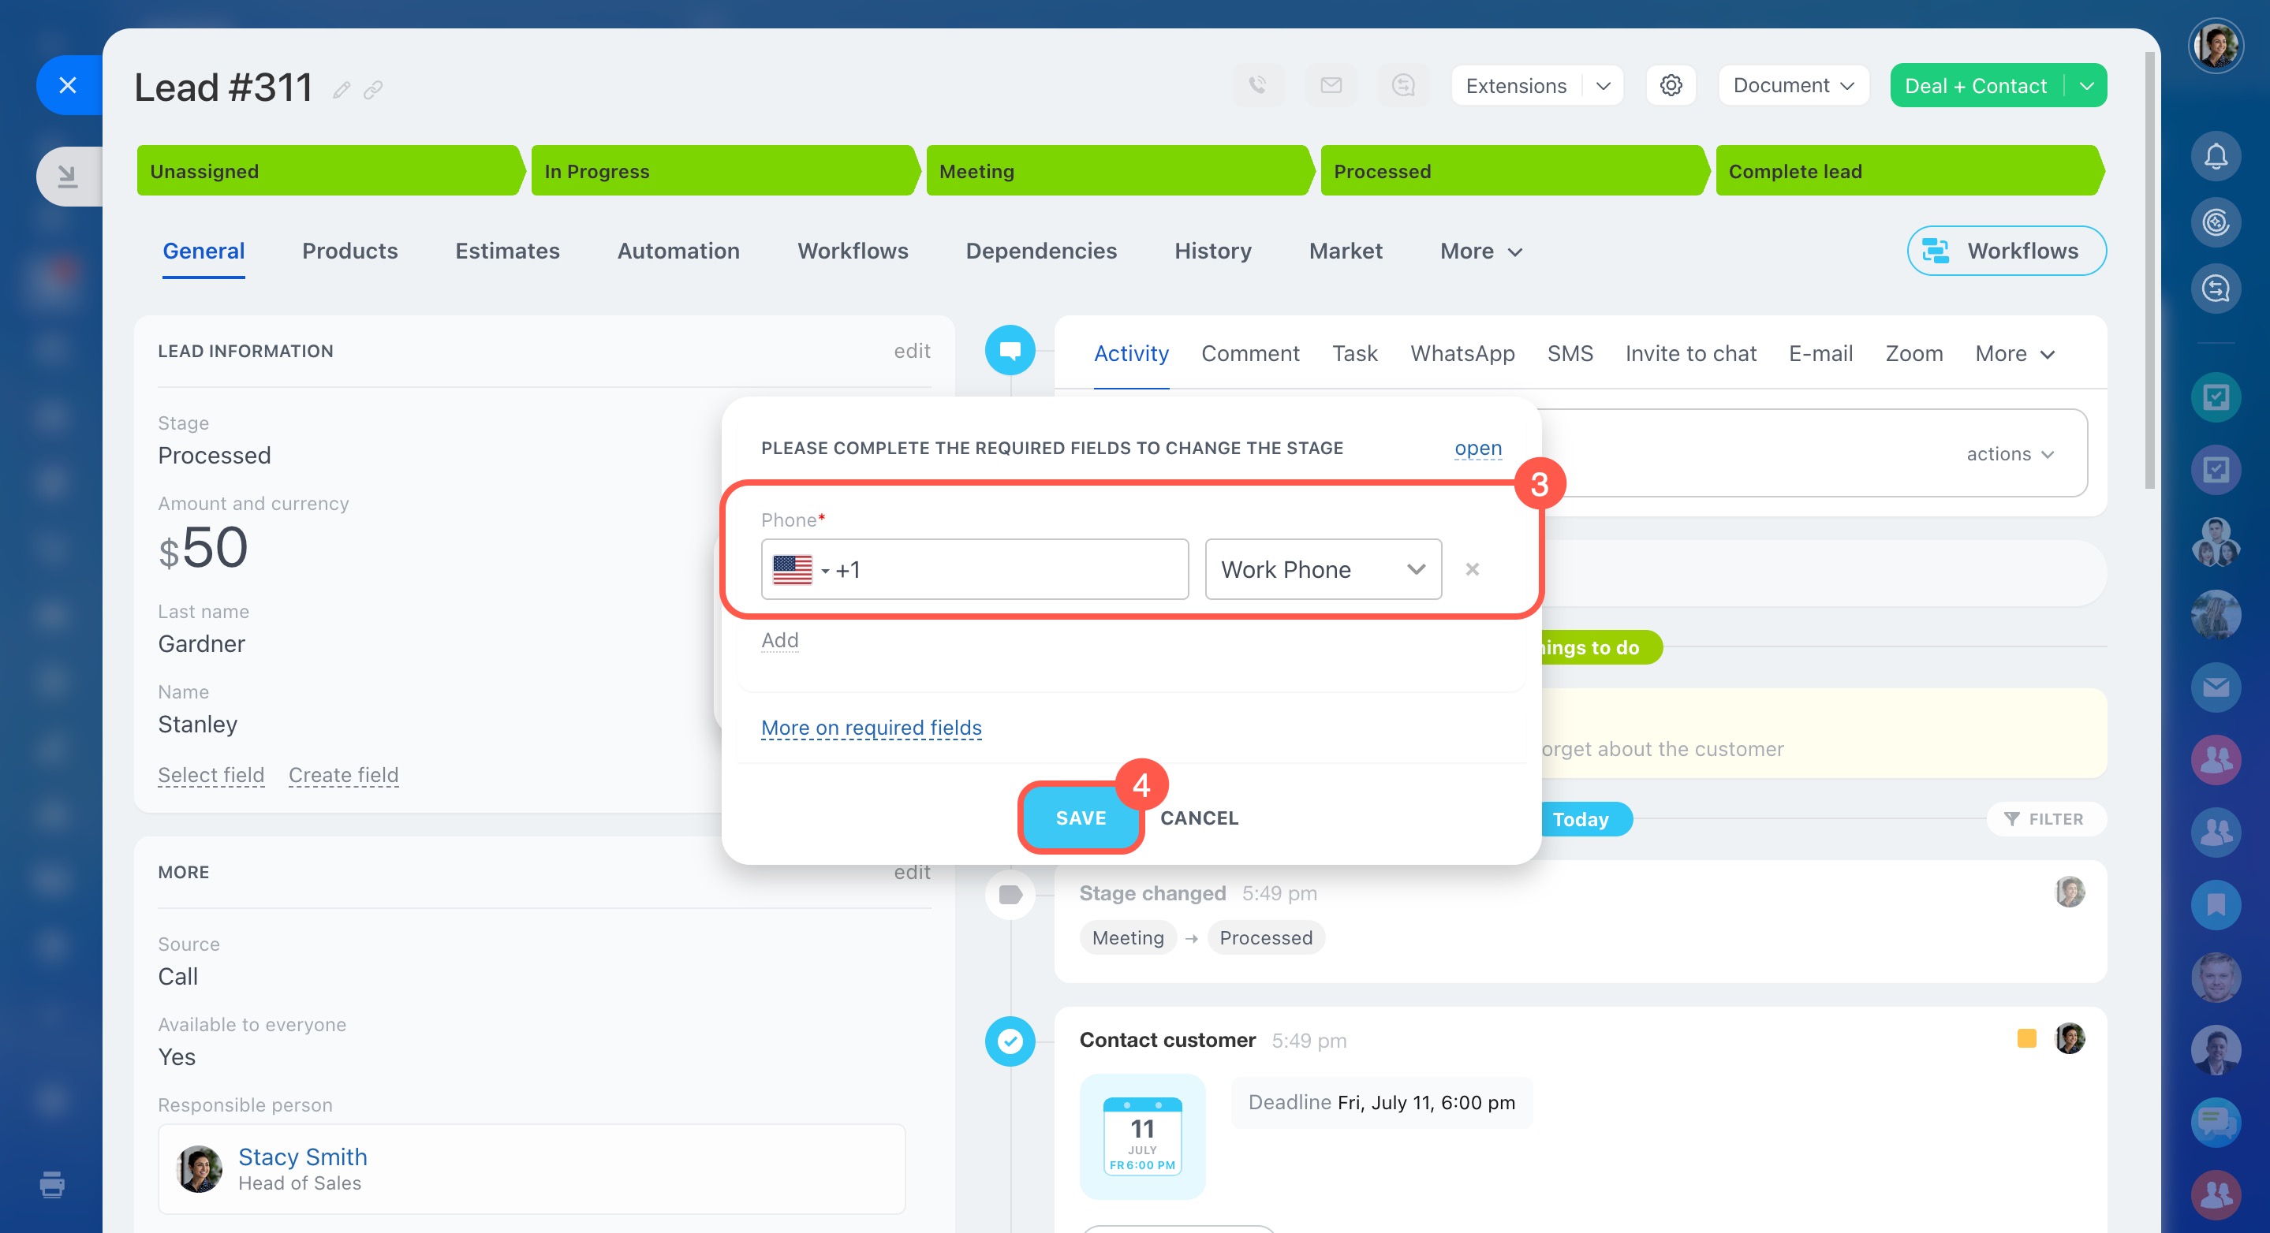Open the Comment tab in timeline
2270x1233 pixels.
[1249, 354]
